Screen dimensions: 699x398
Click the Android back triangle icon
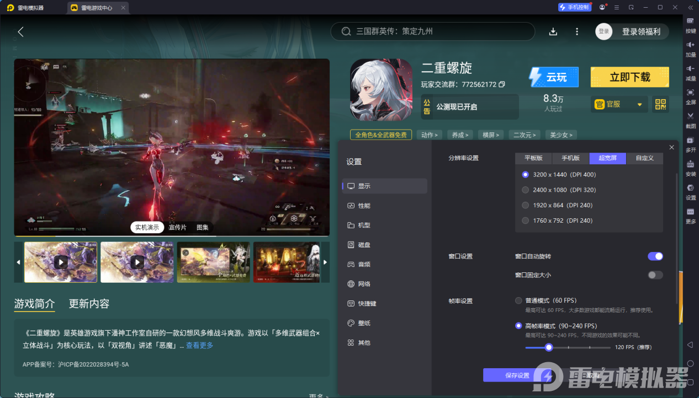(x=690, y=345)
